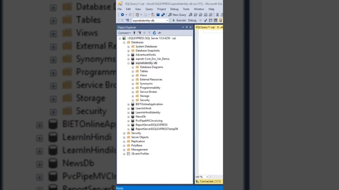Click Object Explorer's connect plug icon
Viewport: 339px width, 190px height.
pos(134,33)
